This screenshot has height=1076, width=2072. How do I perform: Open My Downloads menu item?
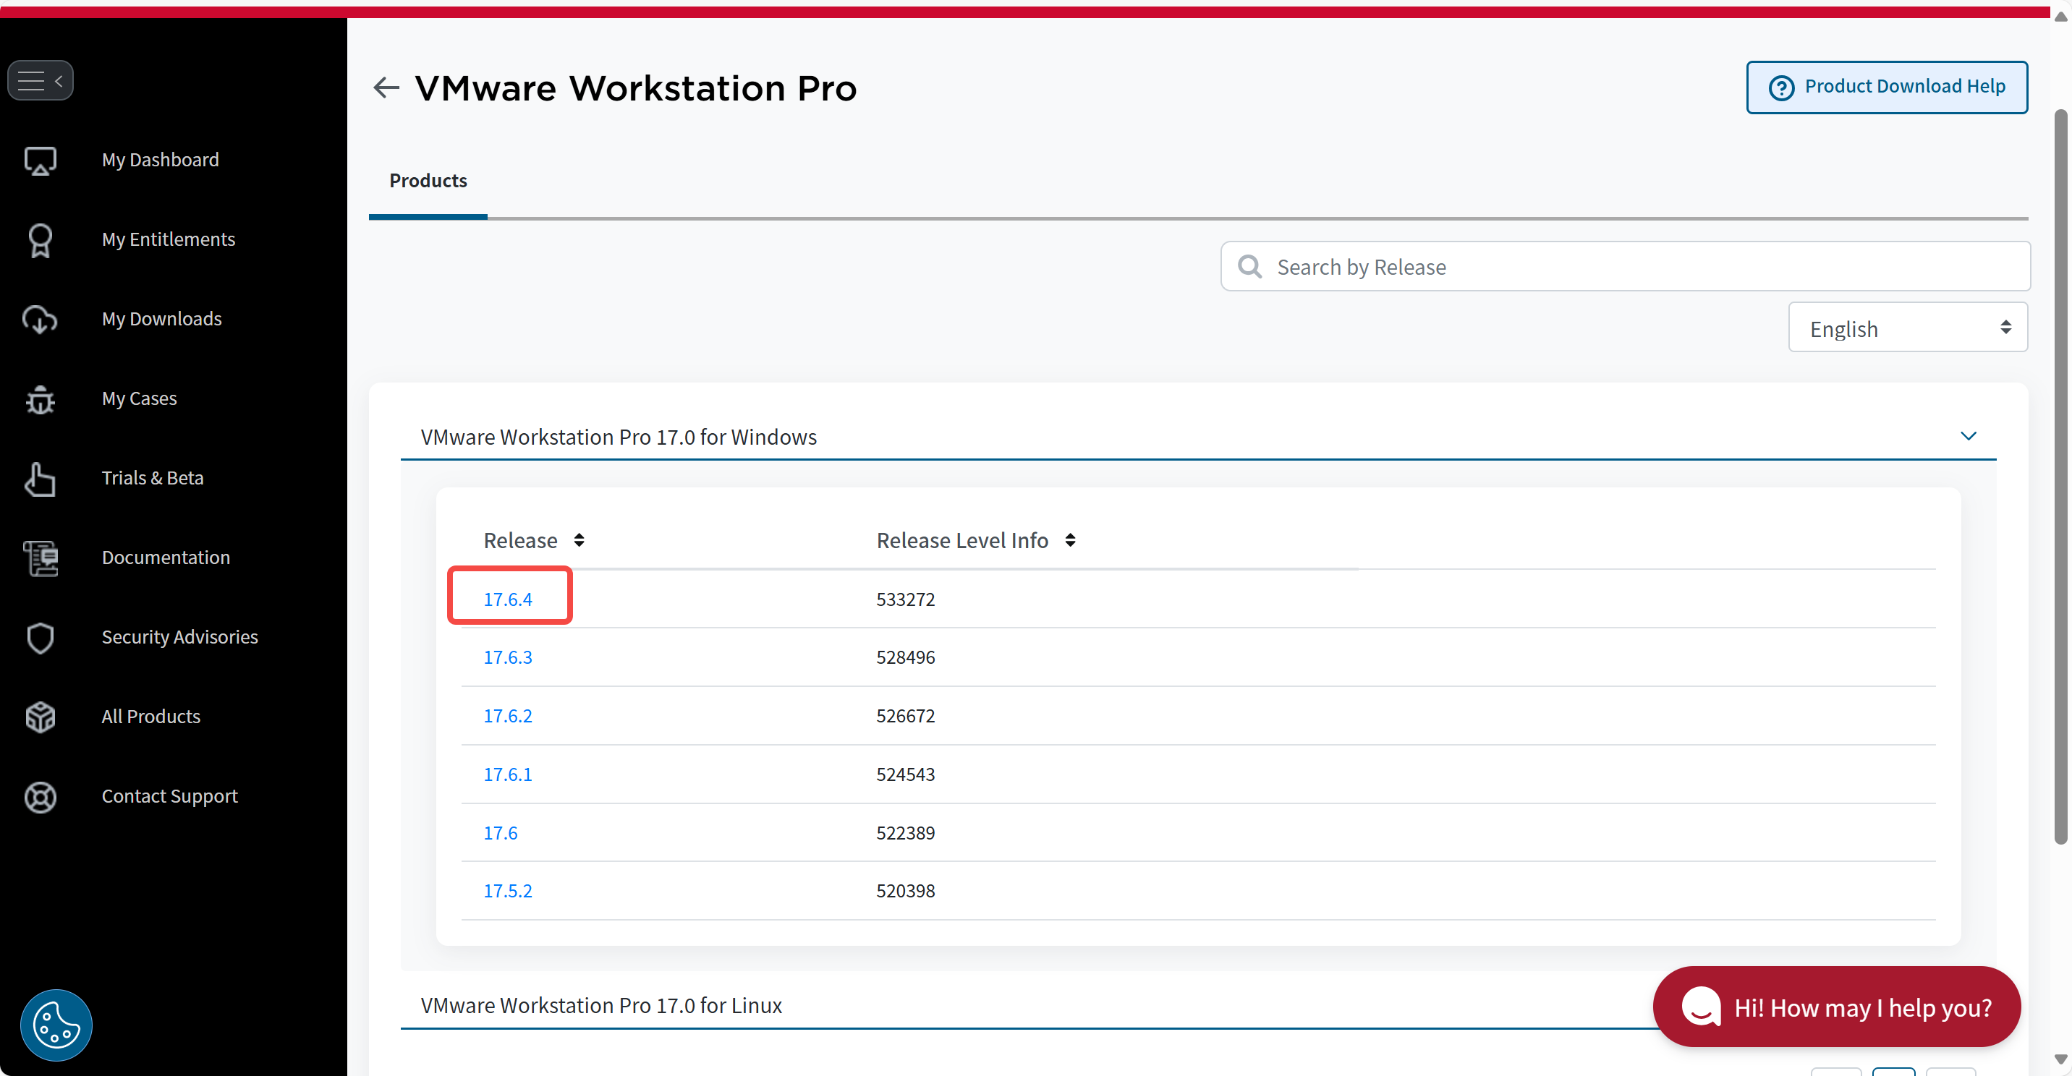coord(161,318)
